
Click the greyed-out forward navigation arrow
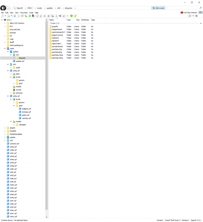tap(8, 8)
